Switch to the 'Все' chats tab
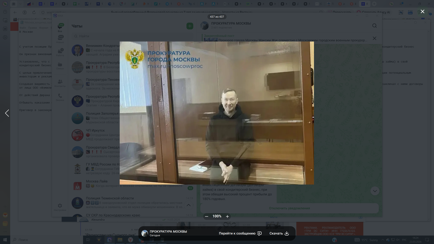The height and width of the screenshot is (244, 434). pos(60,28)
